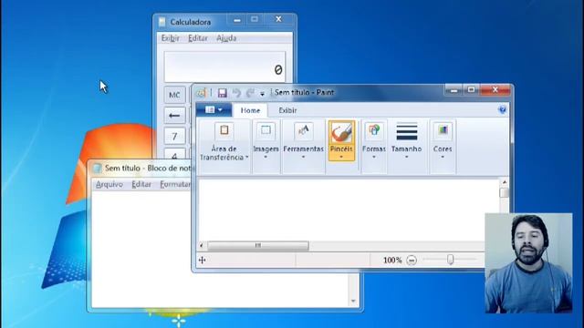Expand the Área de Transferência group in Paint
Image resolution: width=584 pixels, height=328 pixels.
[224, 146]
